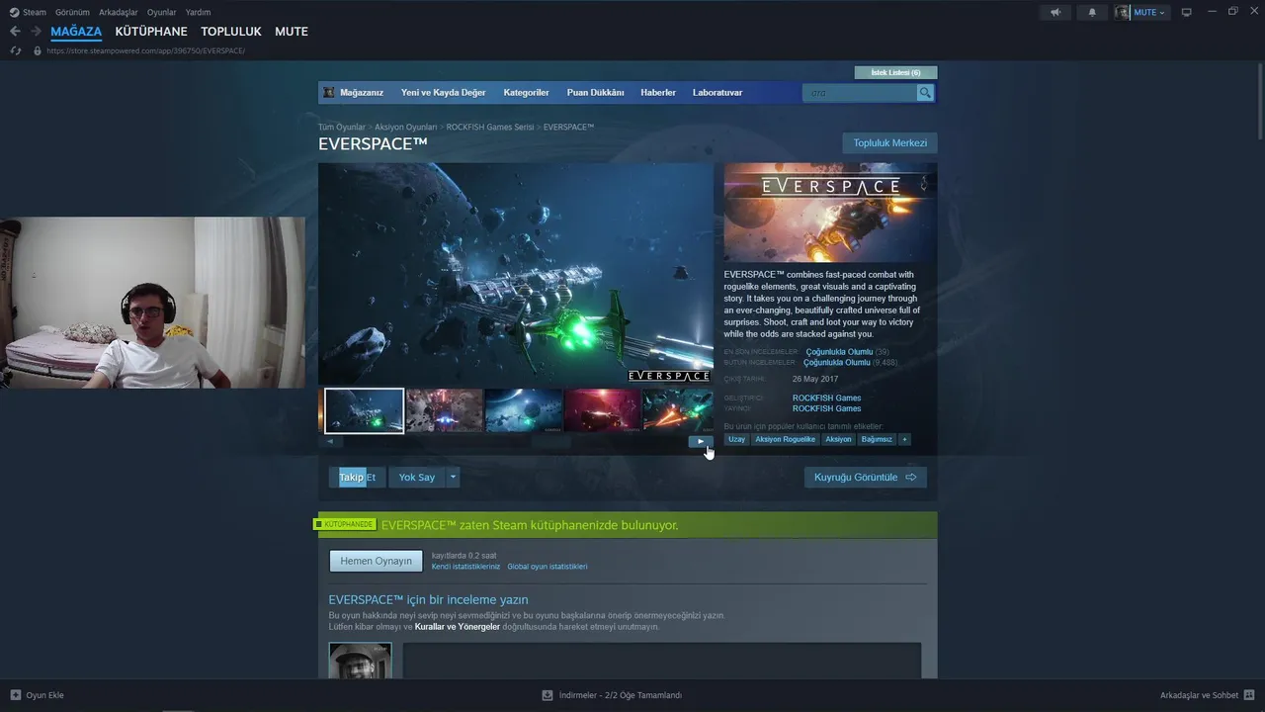This screenshot has width=1265, height=712.
Task: Open Kurallar ve Yönergeler link
Action: [457, 627]
